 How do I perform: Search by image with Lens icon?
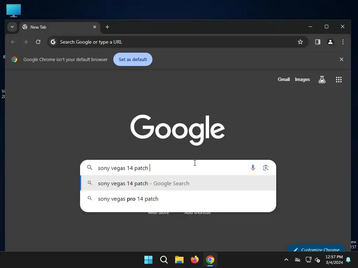(266, 168)
